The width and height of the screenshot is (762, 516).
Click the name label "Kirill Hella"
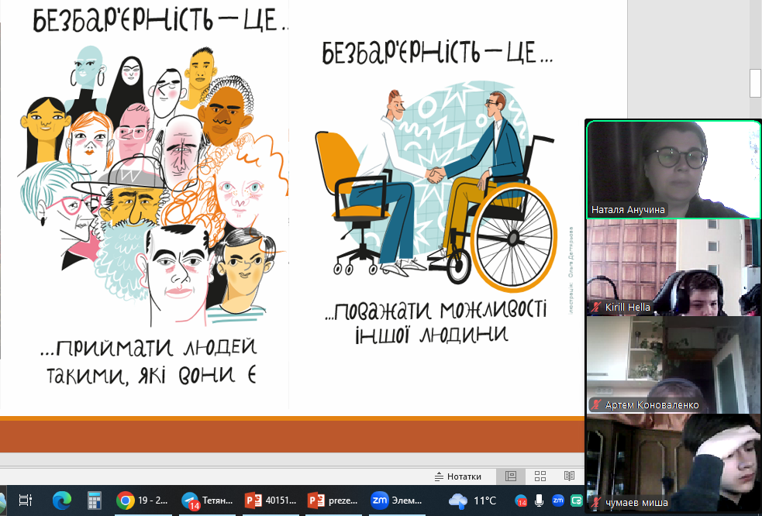pyautogui.click(x=627, y=307)
